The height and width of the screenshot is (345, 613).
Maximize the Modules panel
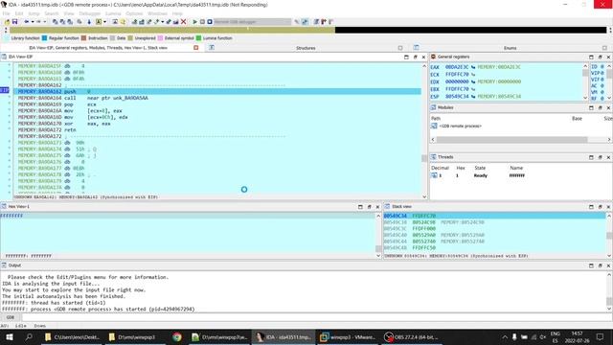pyautogui.click(x=591, y=107)
